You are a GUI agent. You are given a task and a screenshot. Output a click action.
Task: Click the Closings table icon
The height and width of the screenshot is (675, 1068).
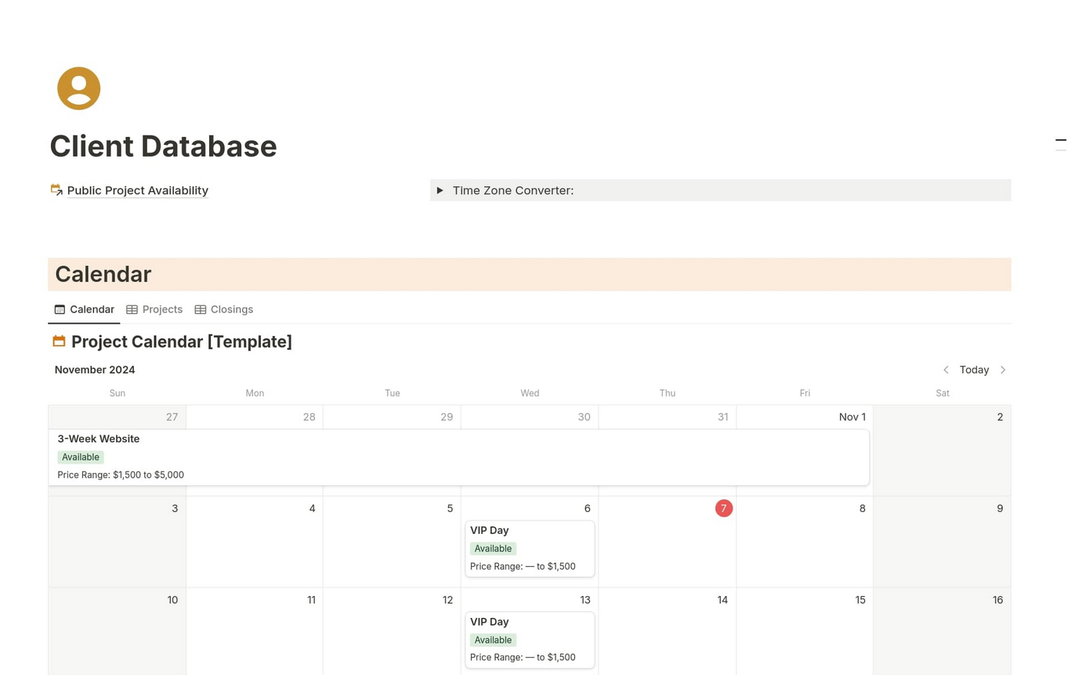[201, 309]
